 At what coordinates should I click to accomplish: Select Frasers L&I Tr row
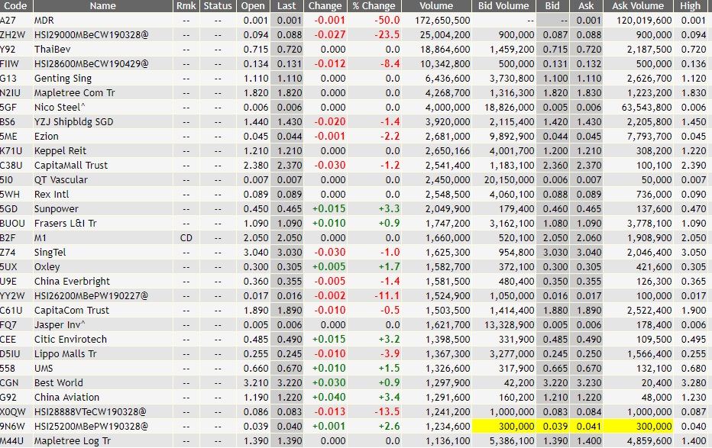pyautogui.click(x=356, y=224)
